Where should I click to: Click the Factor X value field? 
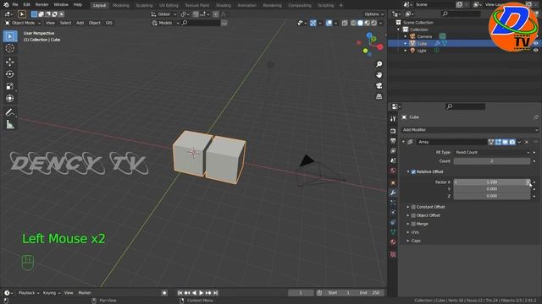tap(492, 182)
